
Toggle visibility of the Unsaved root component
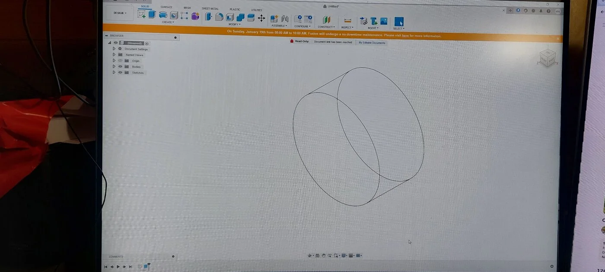115,43
